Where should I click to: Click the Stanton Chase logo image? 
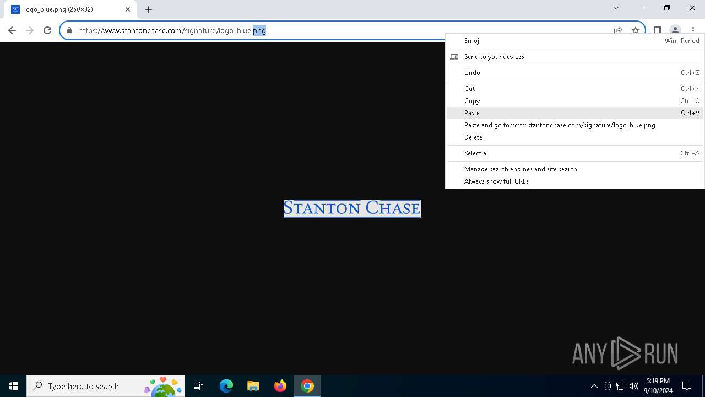[352, 208]
